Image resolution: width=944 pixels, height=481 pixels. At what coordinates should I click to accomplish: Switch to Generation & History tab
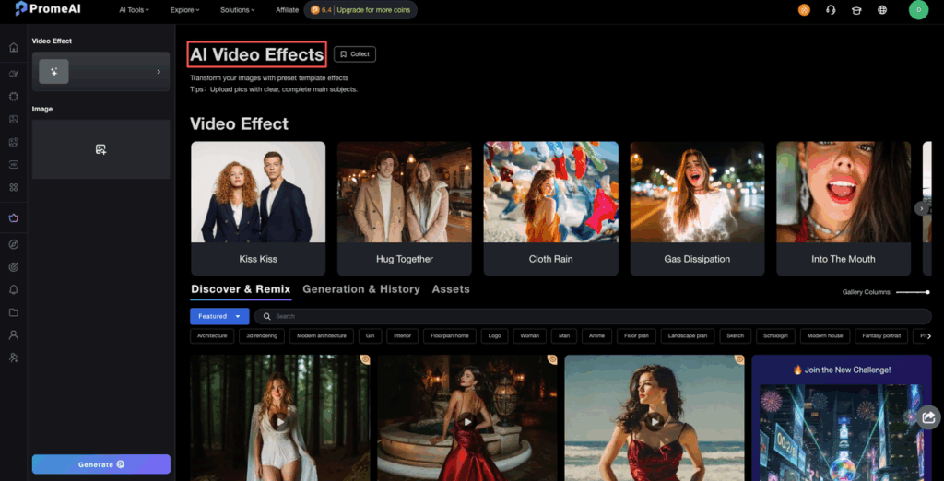[361, 289]
